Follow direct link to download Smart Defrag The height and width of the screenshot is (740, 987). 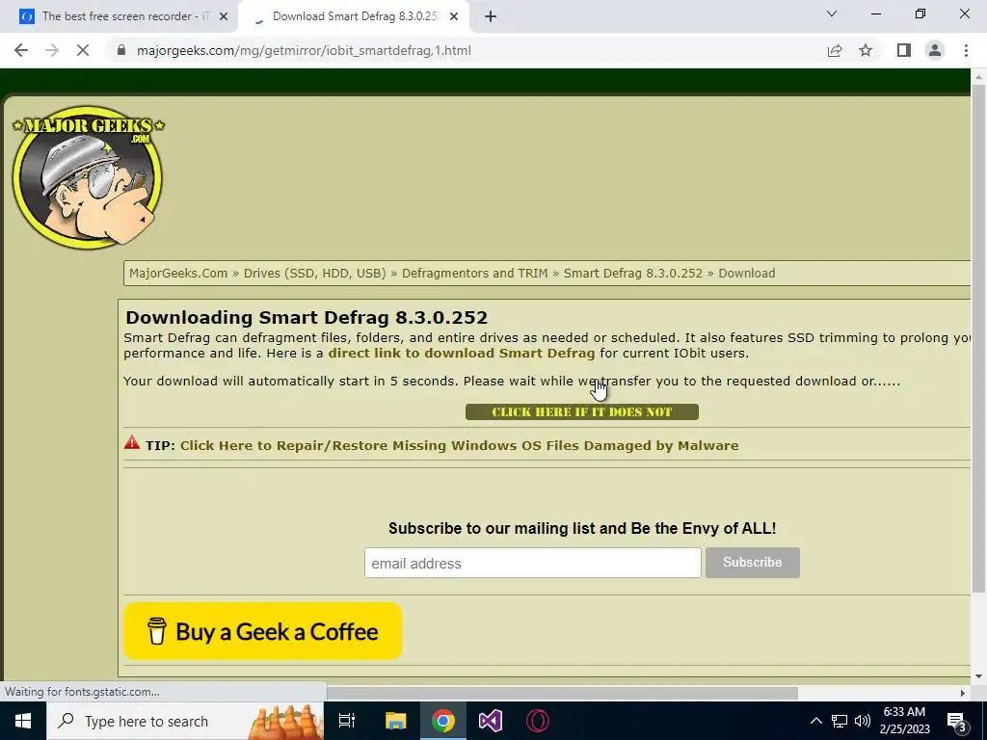point(462,353)
